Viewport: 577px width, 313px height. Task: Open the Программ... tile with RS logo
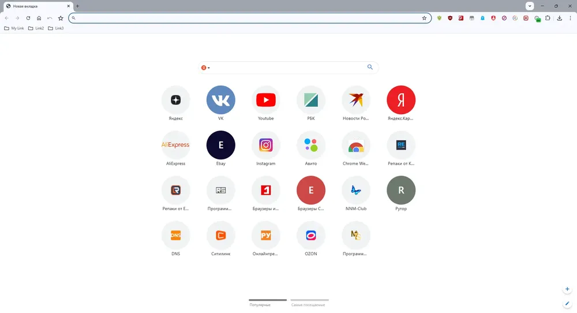221,190
